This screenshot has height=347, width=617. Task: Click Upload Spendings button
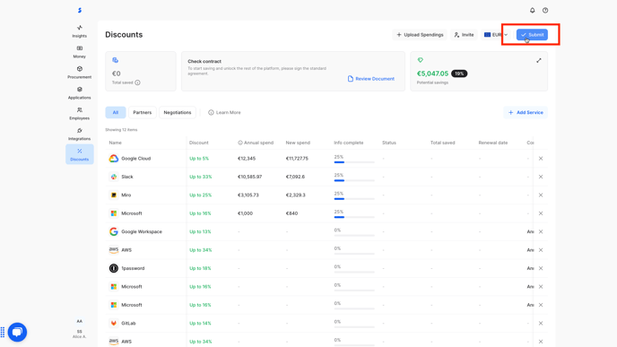pos(420,35)
